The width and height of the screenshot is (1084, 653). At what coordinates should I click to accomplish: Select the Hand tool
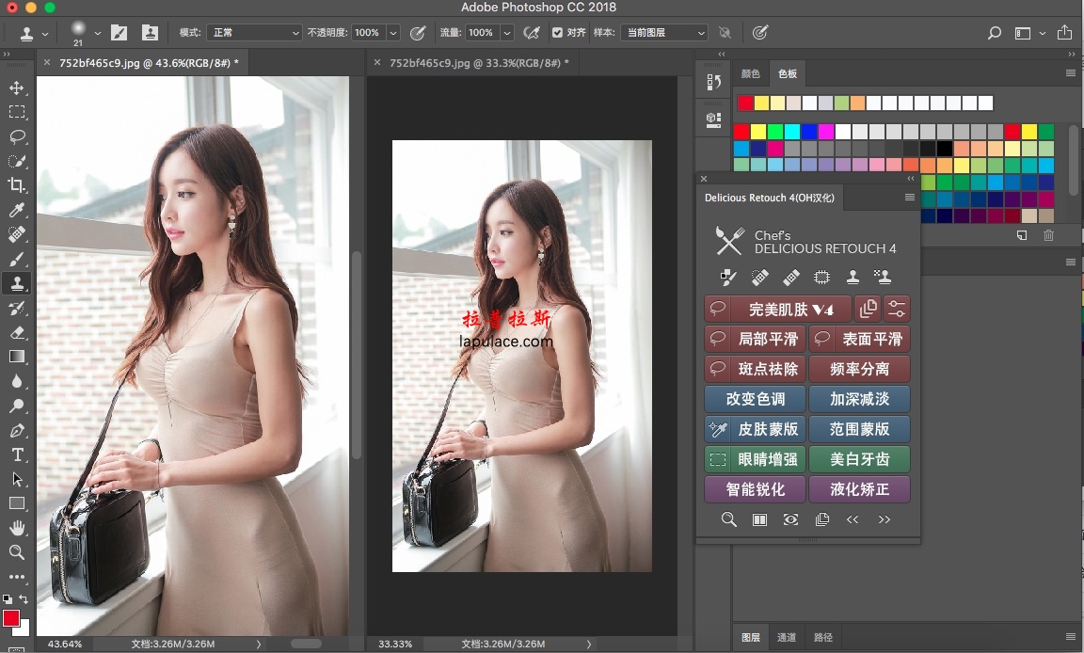point(17,528)
